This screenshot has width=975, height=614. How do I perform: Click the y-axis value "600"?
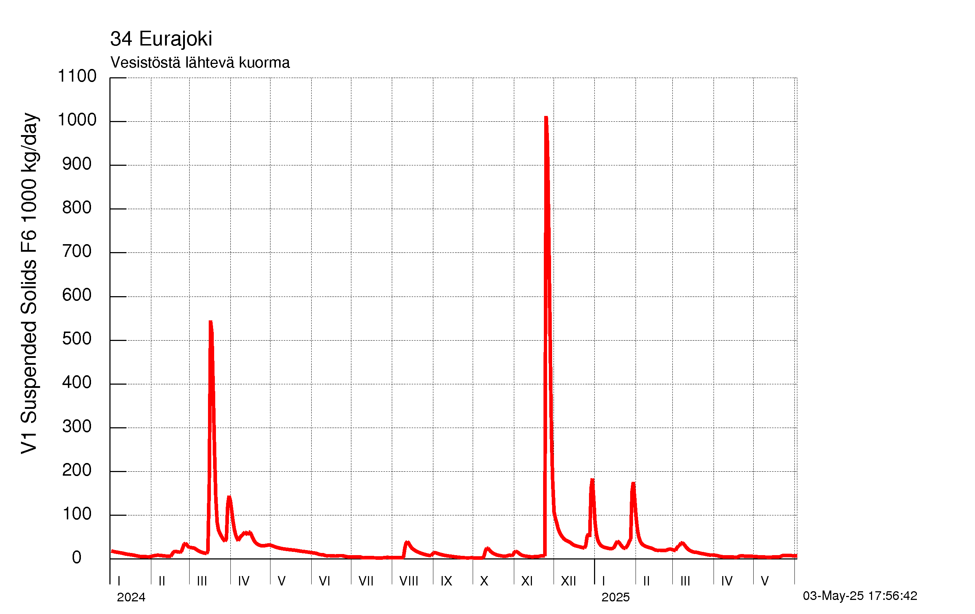click(77, 295)
